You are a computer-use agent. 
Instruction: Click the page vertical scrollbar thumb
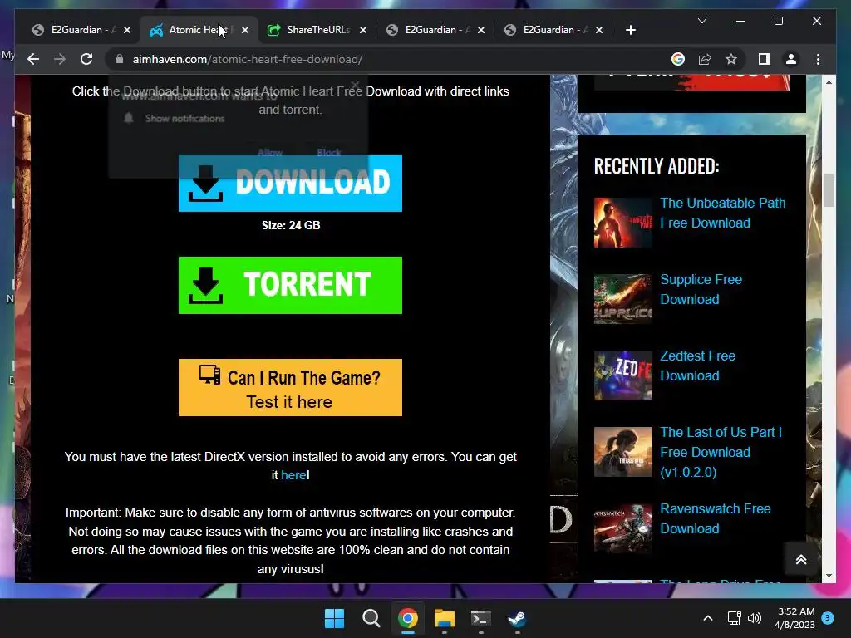[829, 190]
